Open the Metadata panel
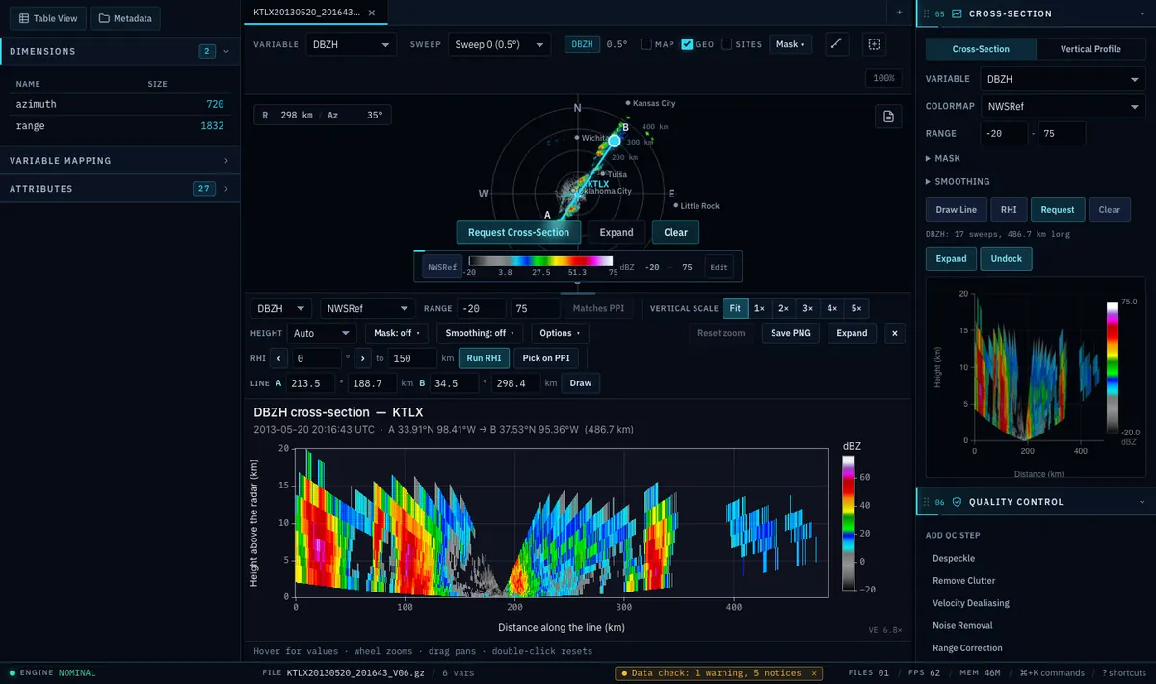 pos(125,18)
